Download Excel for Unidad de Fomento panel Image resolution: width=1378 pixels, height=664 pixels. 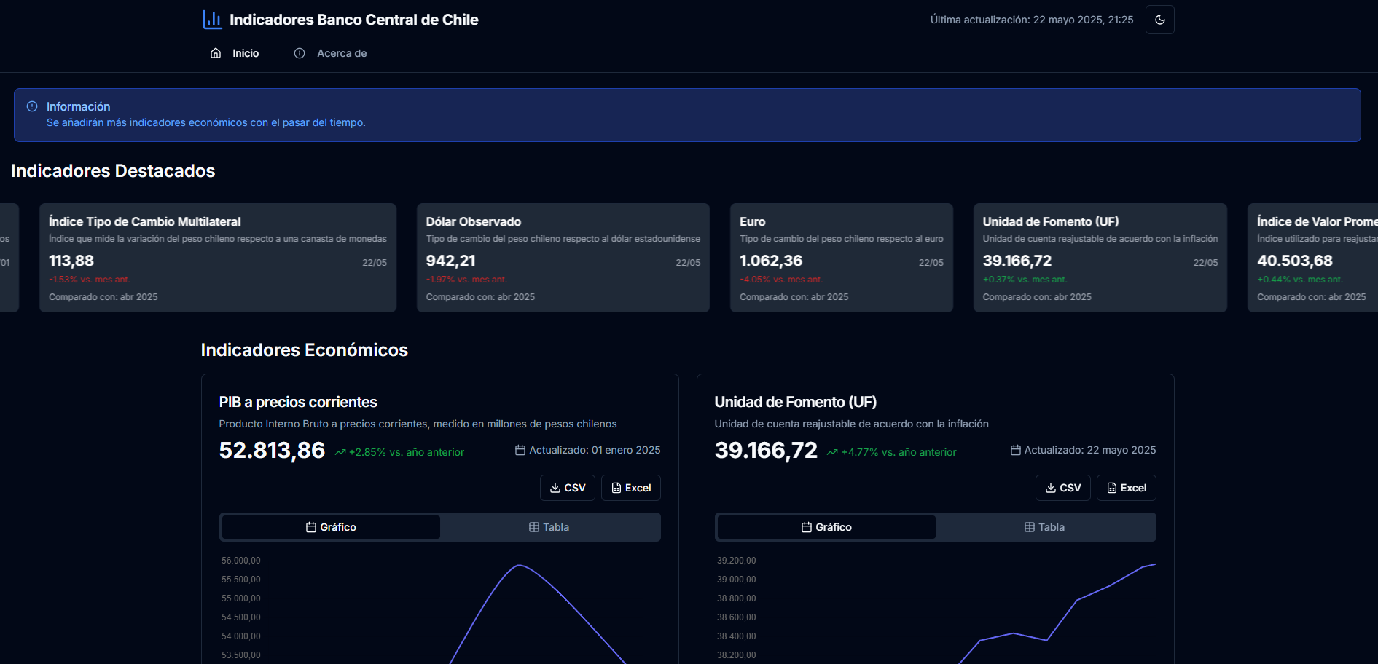tap(1127, 488)
